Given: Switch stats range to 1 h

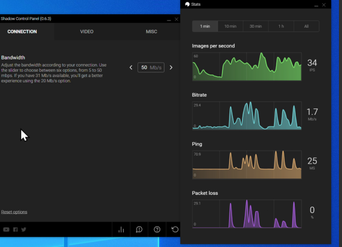Looking at the screenshot, I should (281, 26).
